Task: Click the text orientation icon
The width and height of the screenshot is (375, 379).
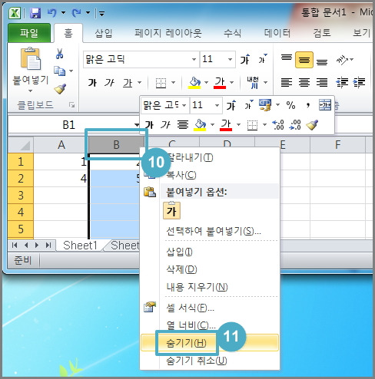Action: pyautogui.click(x=342, y=60)
